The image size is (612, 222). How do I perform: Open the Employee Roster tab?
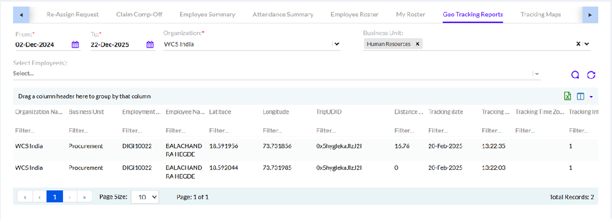pyautogui.click(x=354, y=14)
